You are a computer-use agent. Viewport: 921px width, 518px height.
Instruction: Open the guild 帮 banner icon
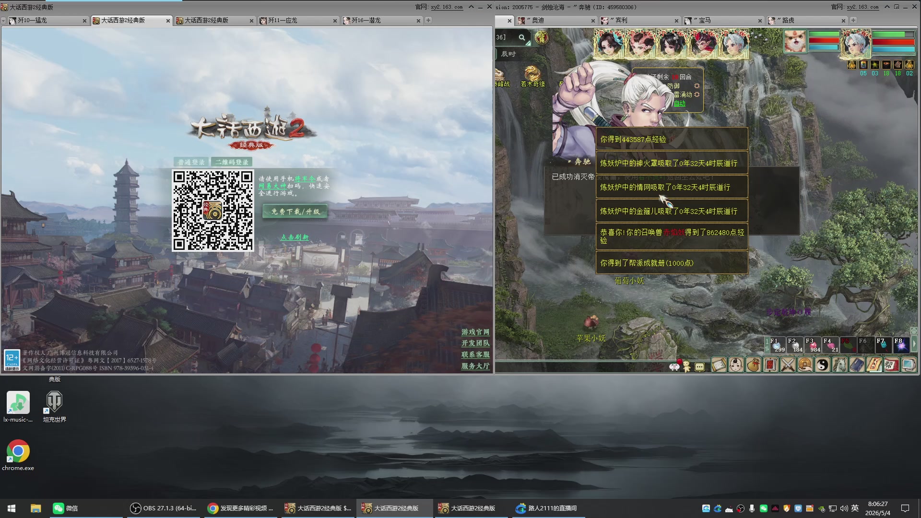click(x=891, y=365)
